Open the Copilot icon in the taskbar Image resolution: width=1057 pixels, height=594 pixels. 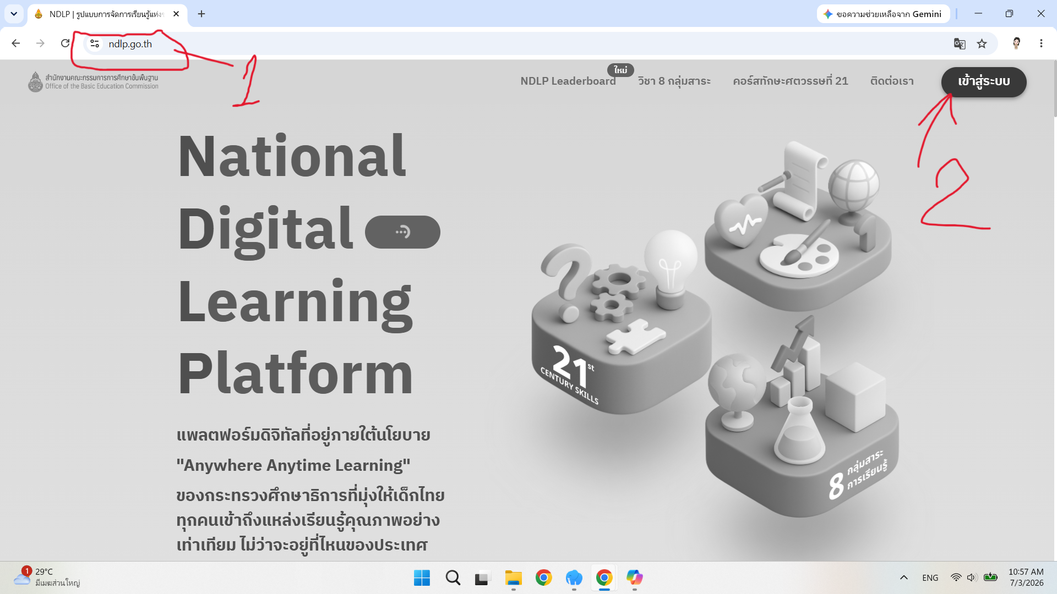[x=634, y=578]
